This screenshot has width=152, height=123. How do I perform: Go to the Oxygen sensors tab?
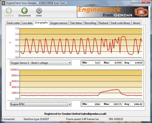point(59,23)
